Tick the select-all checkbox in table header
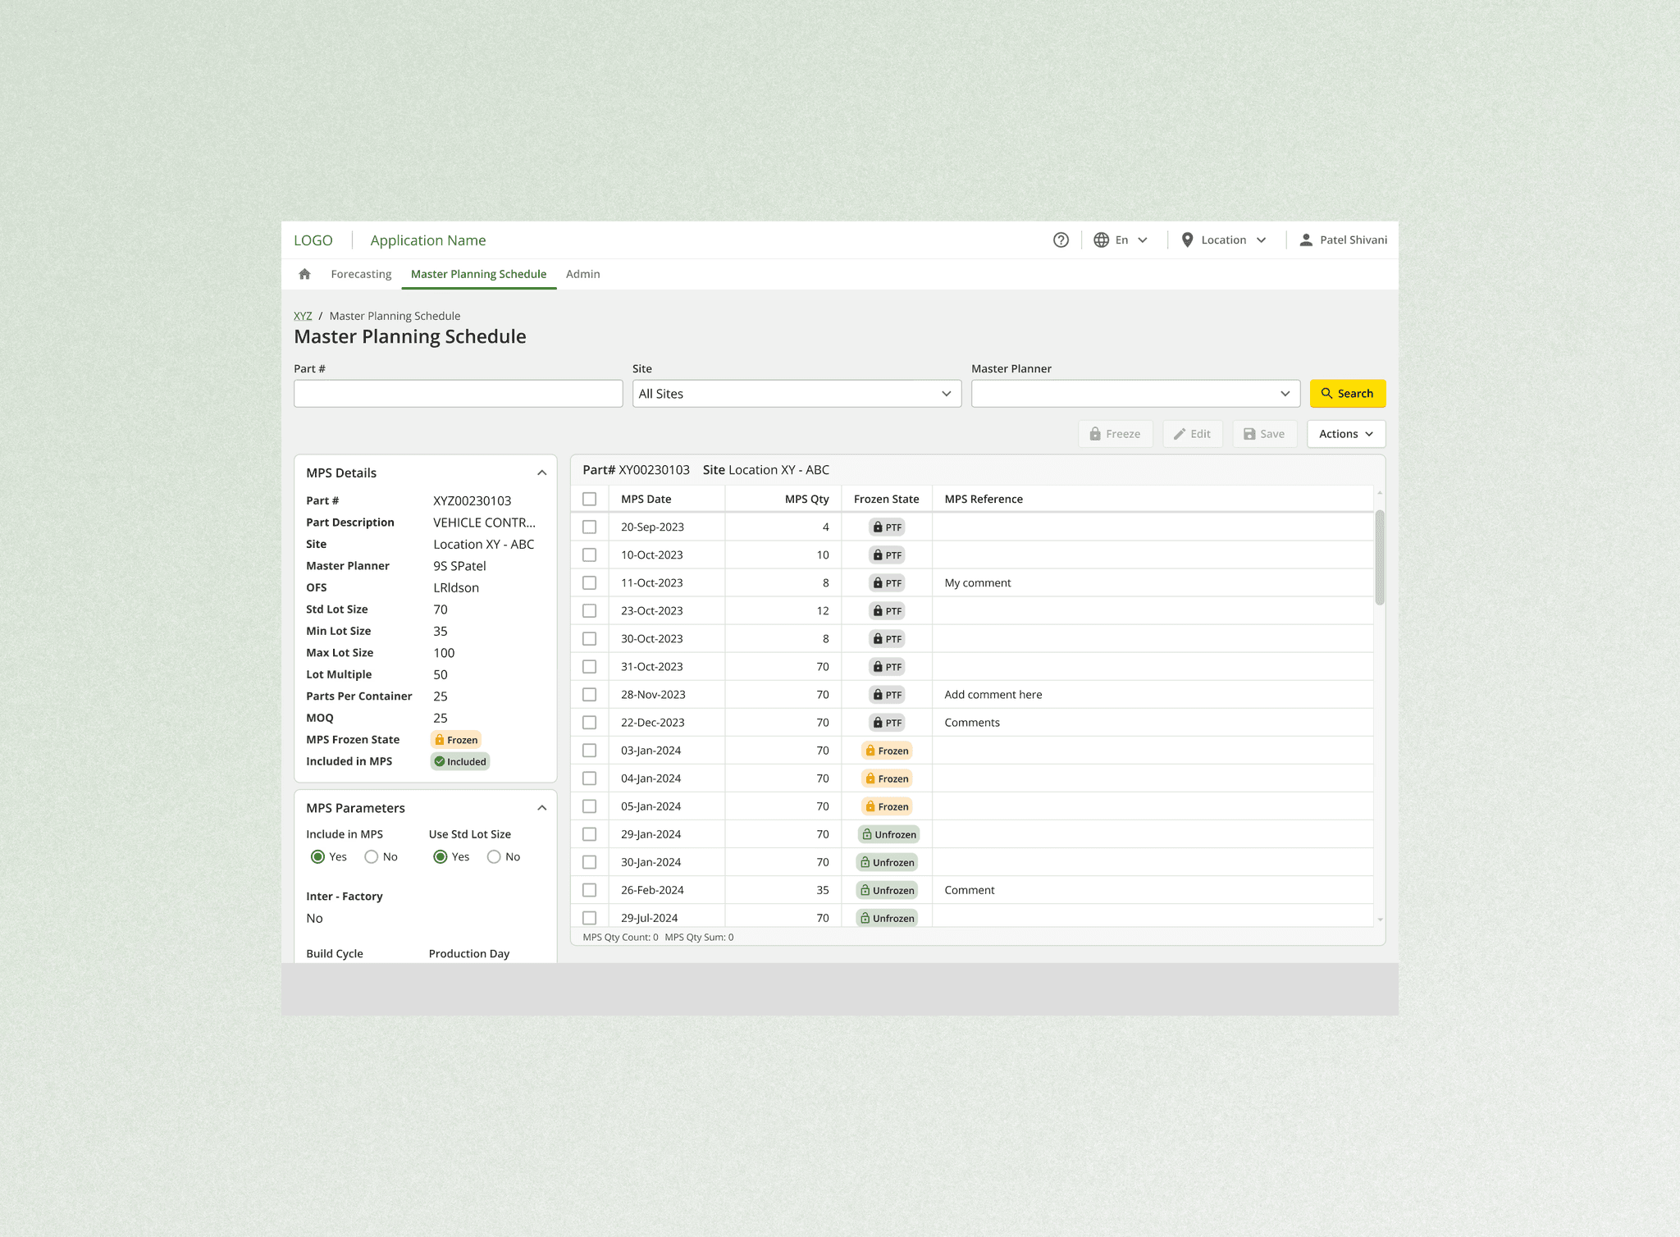Image resolution: width=1680 pixels, height=1237 pixels. pos(589,499)
